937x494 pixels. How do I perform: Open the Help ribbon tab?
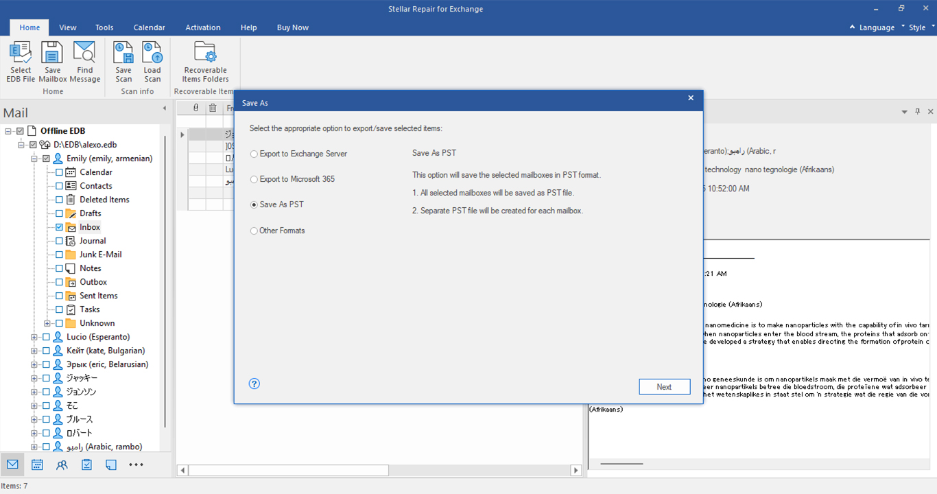click(x=248, y=27)
